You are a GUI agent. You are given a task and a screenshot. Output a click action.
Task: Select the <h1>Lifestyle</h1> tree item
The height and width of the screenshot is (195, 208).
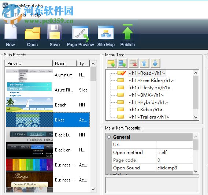tap(149, 87)
